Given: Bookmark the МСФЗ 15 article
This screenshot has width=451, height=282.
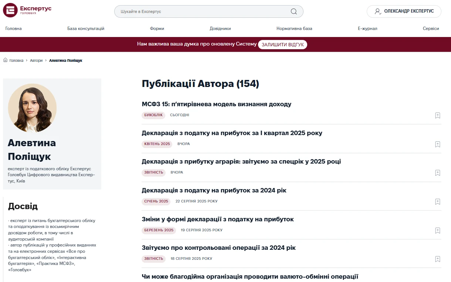Looking at the screenshot, I should click(438, 115).
